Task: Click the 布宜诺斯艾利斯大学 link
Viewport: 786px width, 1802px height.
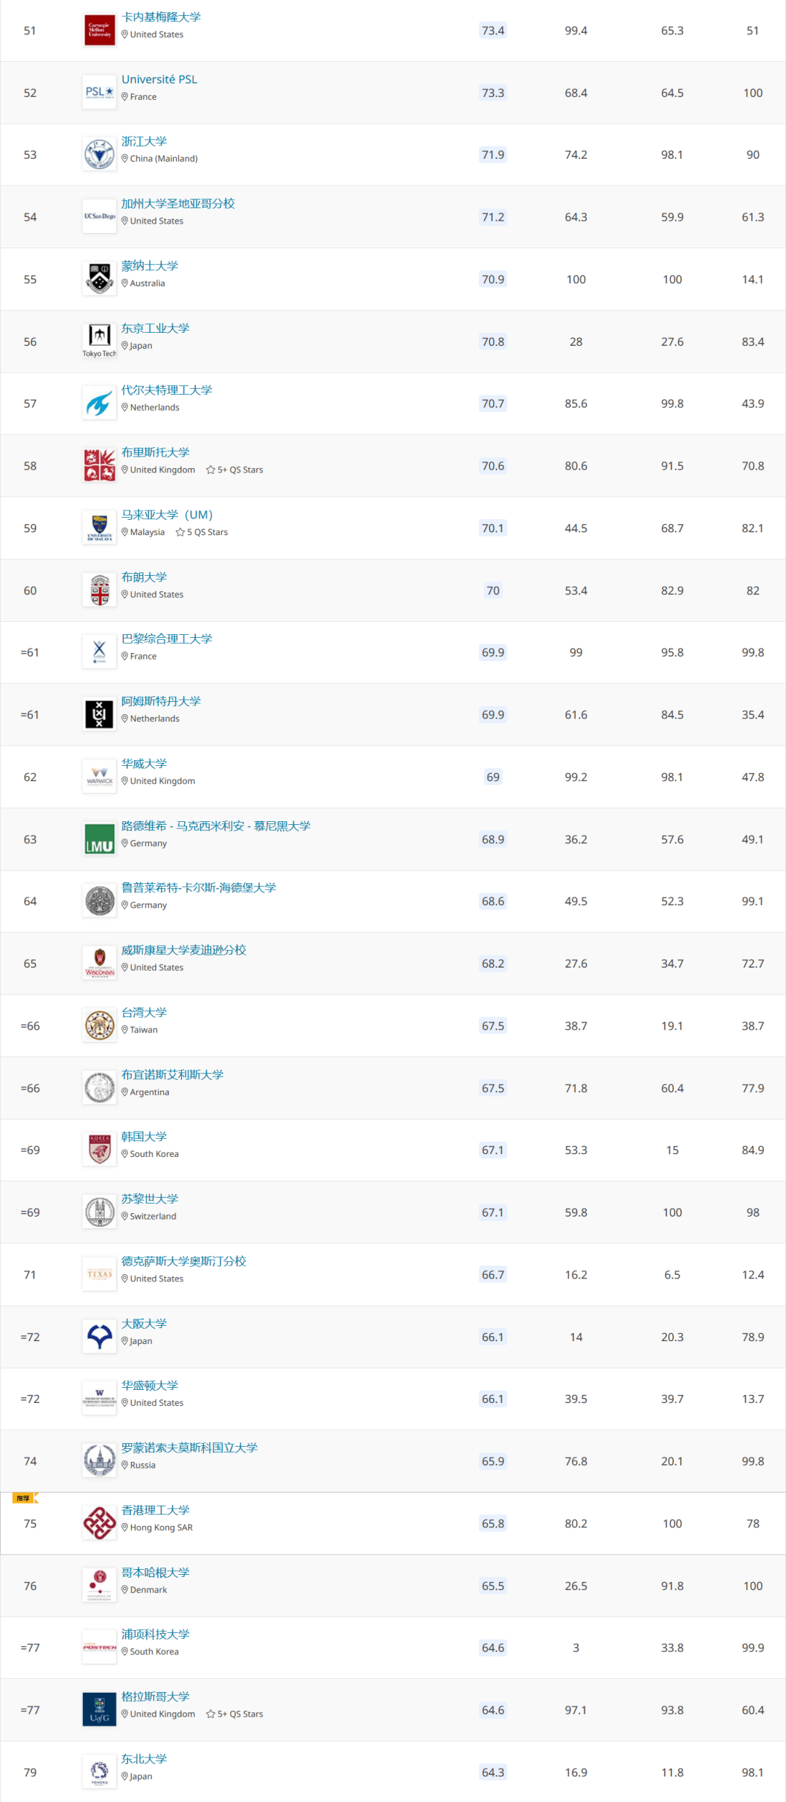Action: [172, 1075]
